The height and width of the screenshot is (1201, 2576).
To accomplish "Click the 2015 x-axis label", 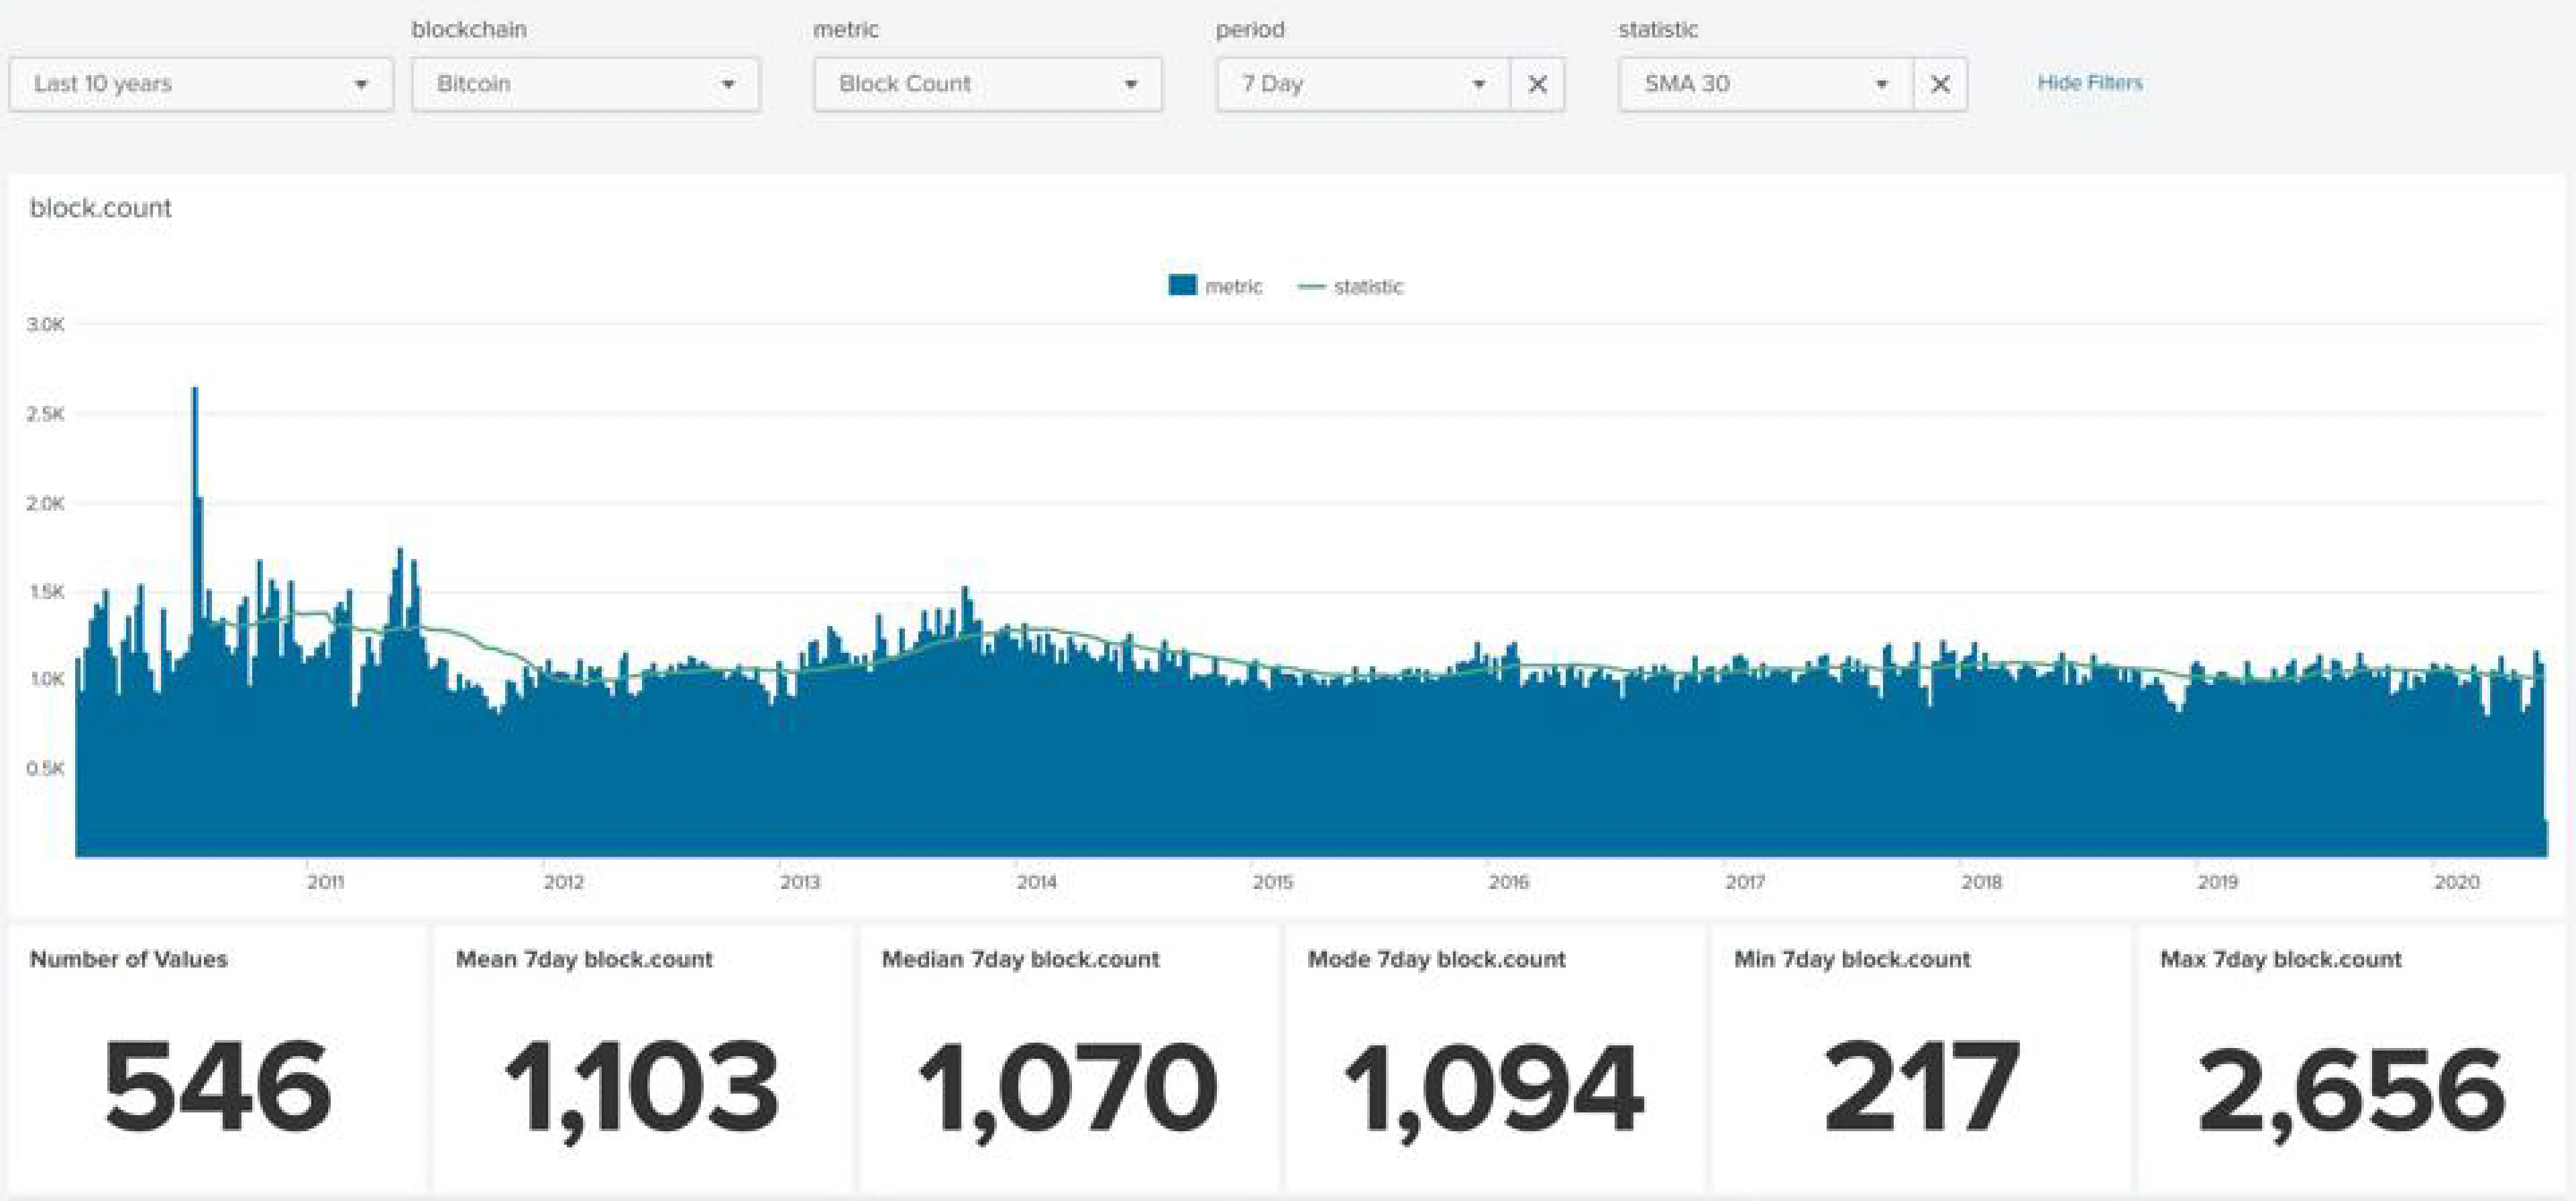I will tap(1273, 882).
